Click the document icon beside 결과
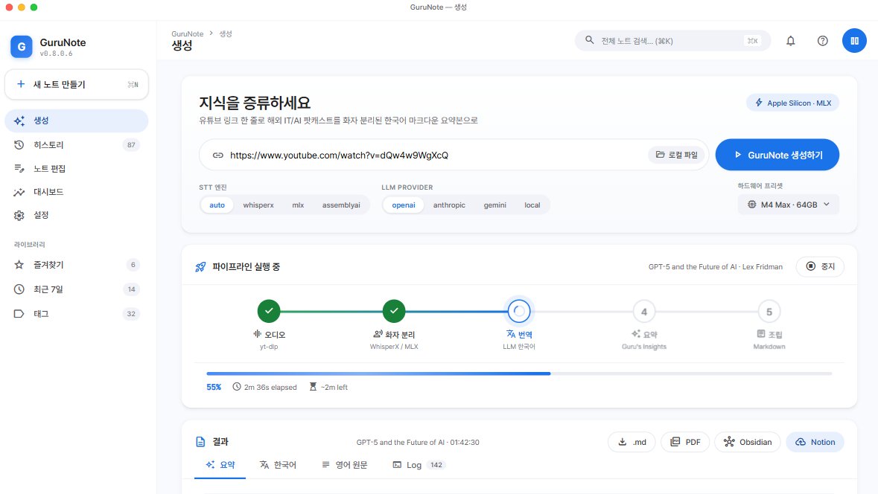This screenshot has width=878, height=494. [200, 442]
